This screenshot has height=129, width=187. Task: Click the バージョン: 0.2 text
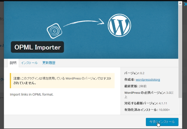click(134, 73)
